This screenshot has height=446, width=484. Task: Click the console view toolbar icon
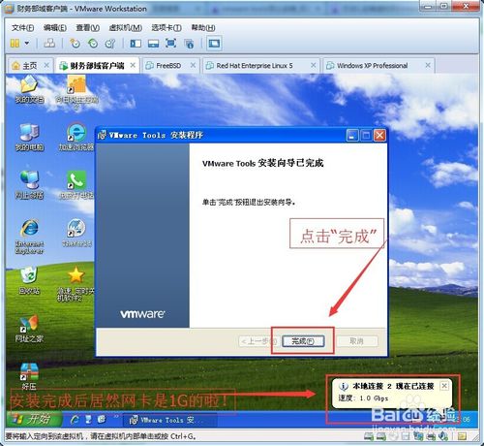pyautogui.click(x=214, y=43)
